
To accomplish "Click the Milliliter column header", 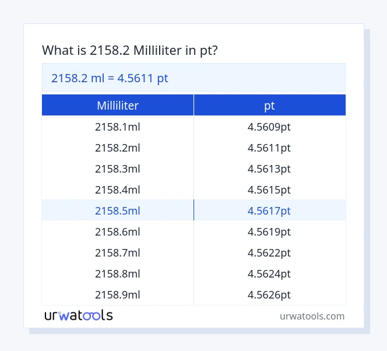I will pyautogui.click(x=118, y=106).
